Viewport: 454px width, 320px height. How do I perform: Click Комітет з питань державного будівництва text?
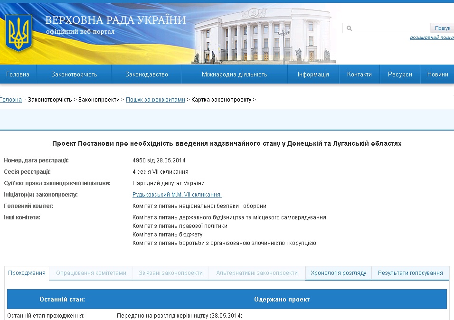[x=229, y=217]
